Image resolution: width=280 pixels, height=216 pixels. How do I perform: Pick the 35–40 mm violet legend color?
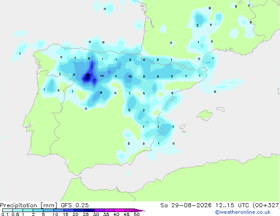[x=109, y=210]
